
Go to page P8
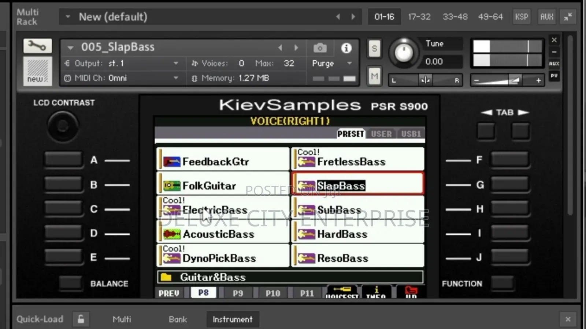[x=203, y=293]
